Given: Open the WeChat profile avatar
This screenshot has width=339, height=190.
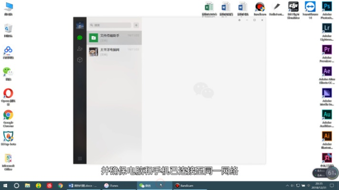Looking at the screenshot, I should point(80,26).
